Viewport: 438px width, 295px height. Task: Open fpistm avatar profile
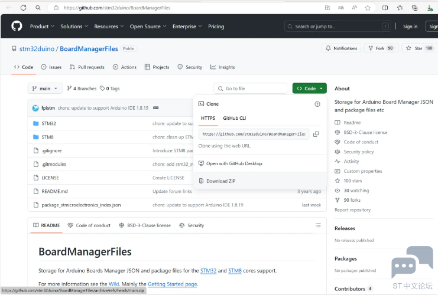coord(35,108)
